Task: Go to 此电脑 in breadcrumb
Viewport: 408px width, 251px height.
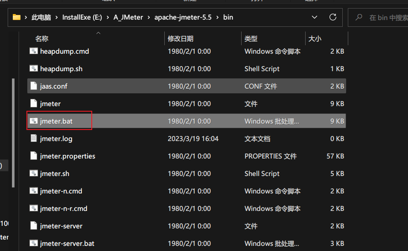Action: [41, 17]
